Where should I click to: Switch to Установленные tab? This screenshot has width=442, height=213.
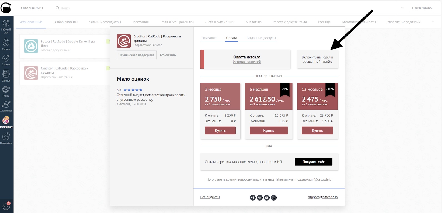(x=31, y=22)
